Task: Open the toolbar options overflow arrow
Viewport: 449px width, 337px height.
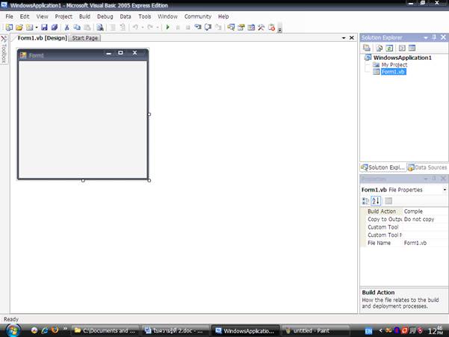Action: click(279, 28)
